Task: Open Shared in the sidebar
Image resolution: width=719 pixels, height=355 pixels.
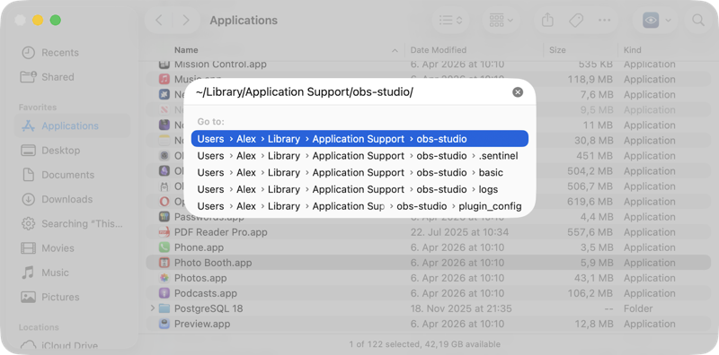Action: 73,77
